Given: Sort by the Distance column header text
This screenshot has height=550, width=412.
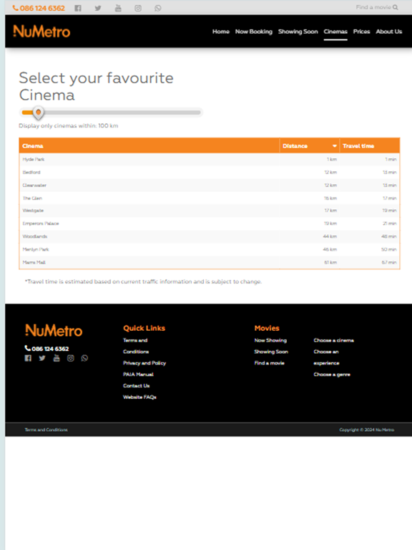Looking at the screenshot, I should pos(295,146).
